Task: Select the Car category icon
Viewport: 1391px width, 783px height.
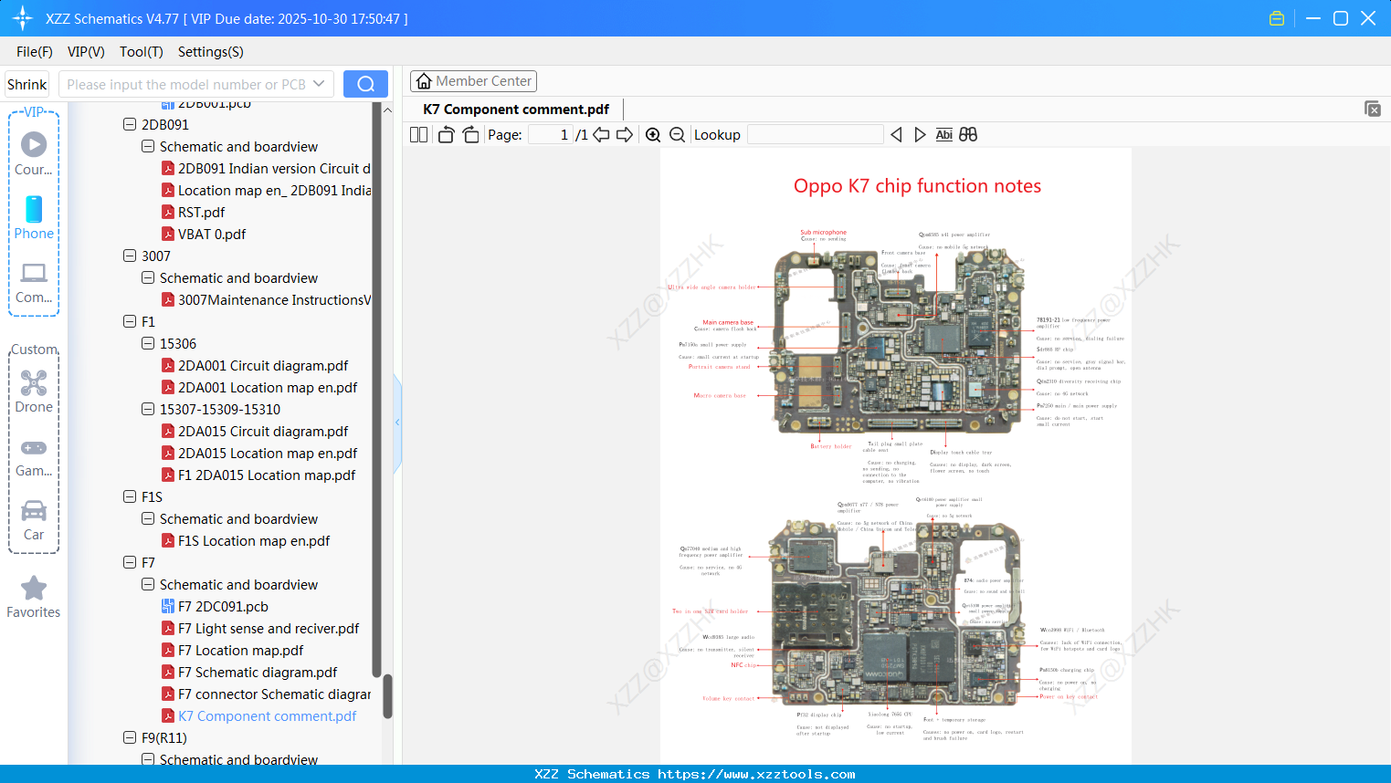Action: pos(34,511)
